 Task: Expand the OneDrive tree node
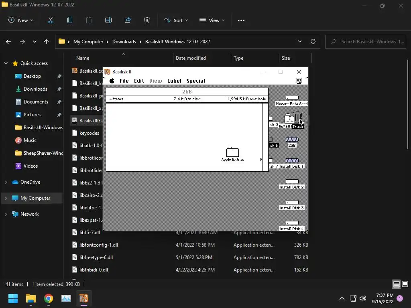coord(6,182)
